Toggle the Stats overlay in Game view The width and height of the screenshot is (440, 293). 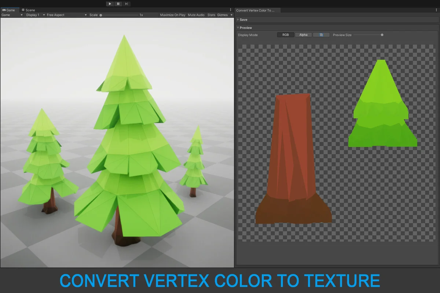(211, 15)
